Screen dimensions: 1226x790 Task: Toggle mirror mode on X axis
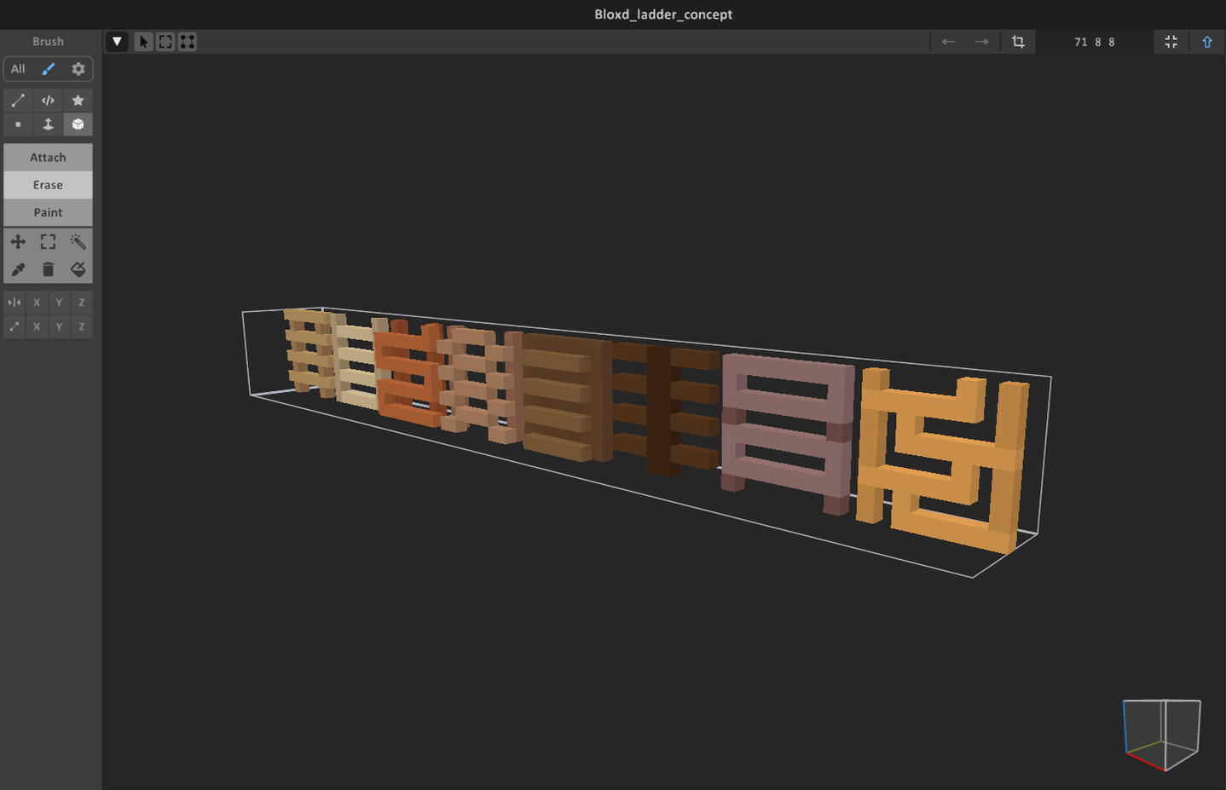click(x=37, y=303)
